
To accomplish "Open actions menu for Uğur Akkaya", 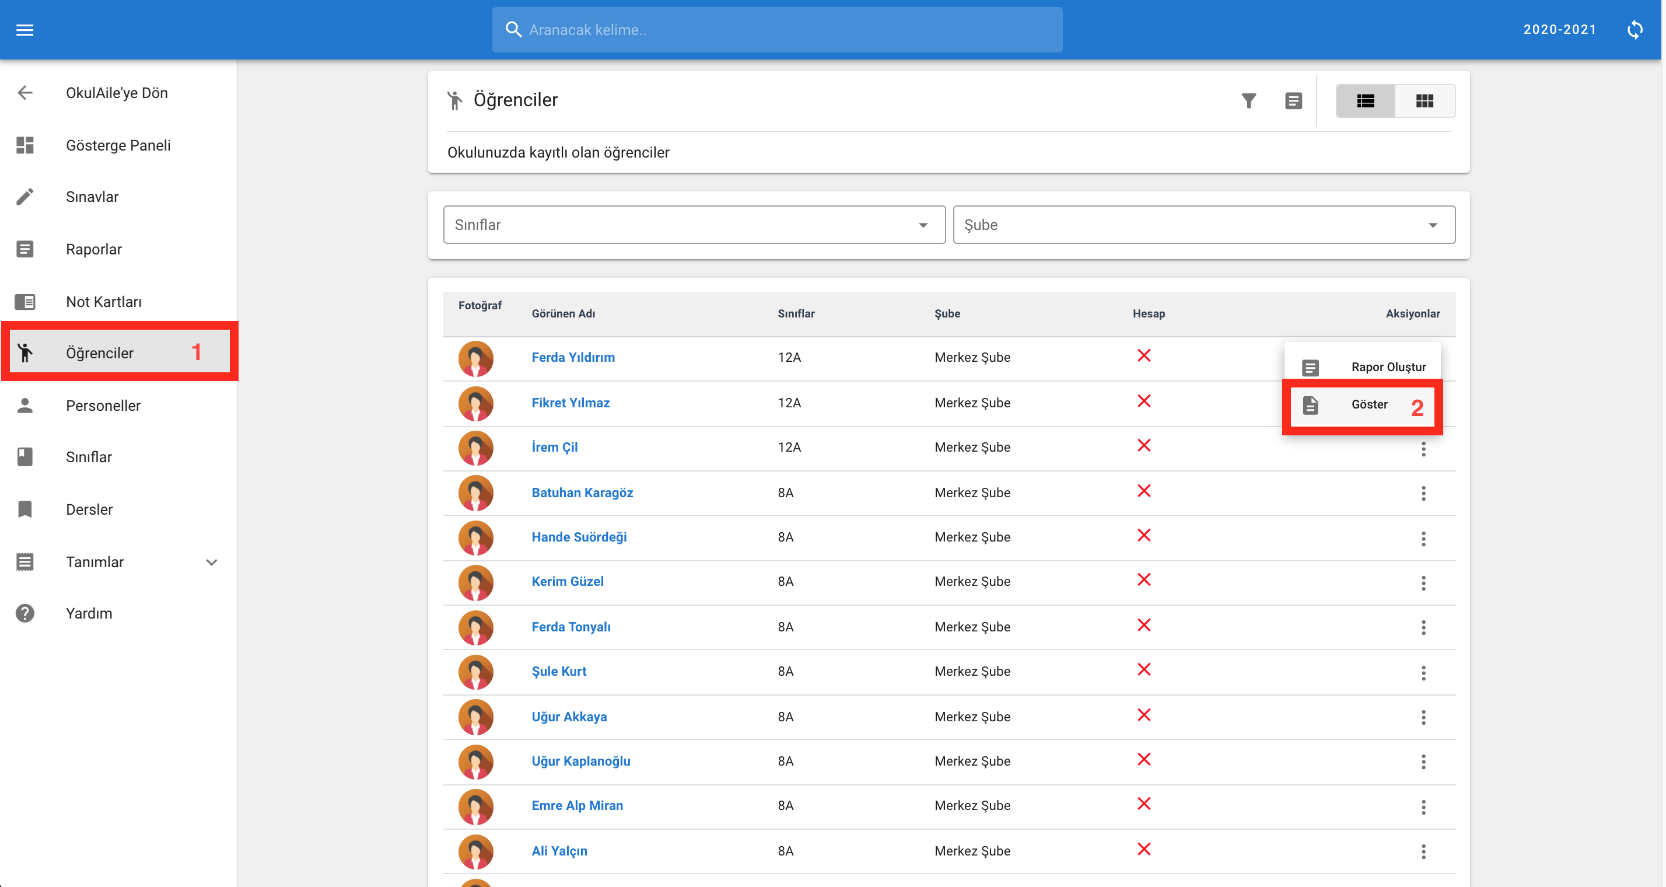I will (1423, 718).
